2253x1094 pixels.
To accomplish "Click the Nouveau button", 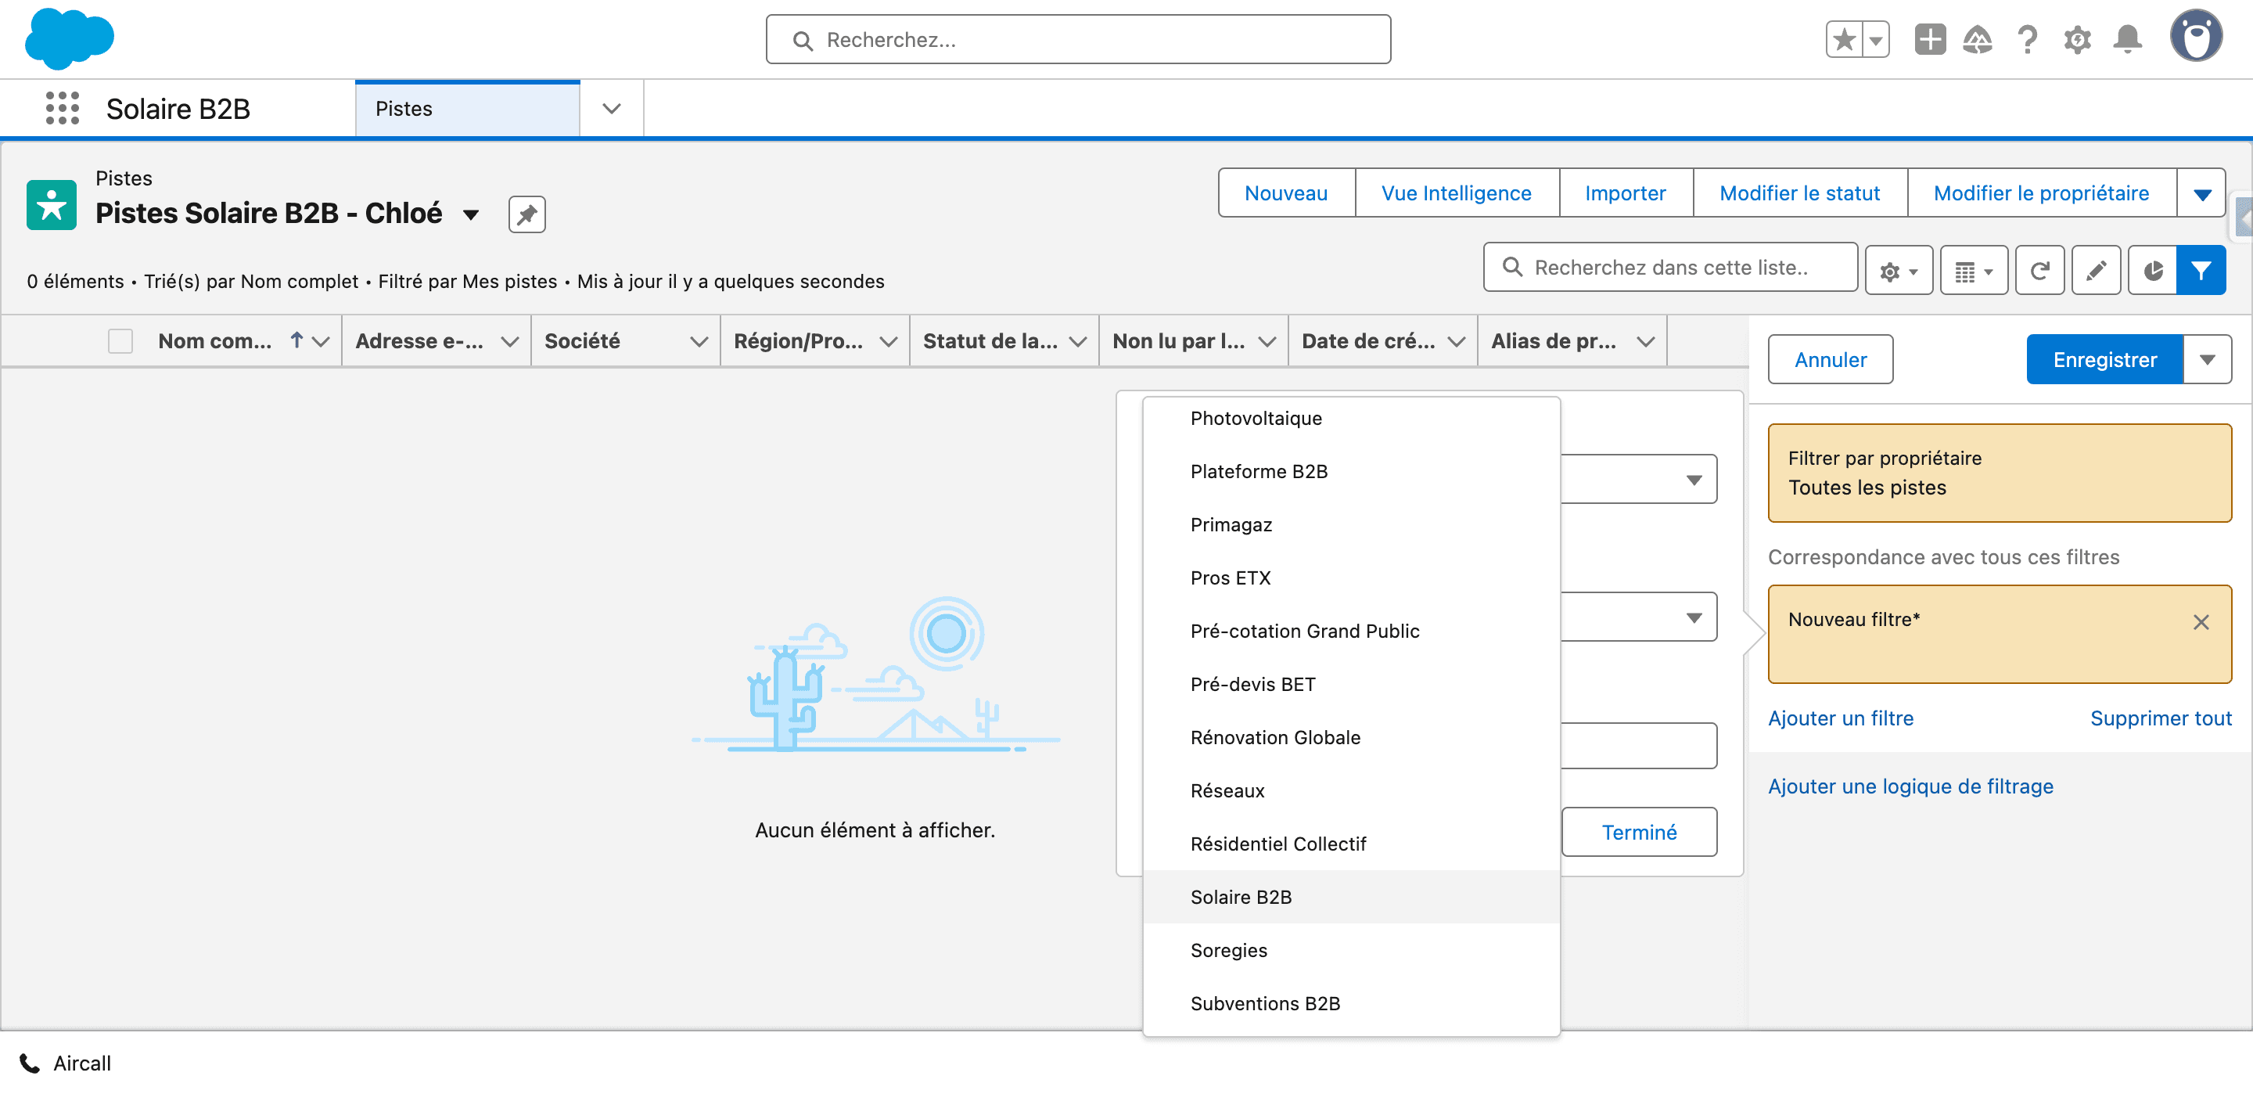I will [x=1285, y=193].
